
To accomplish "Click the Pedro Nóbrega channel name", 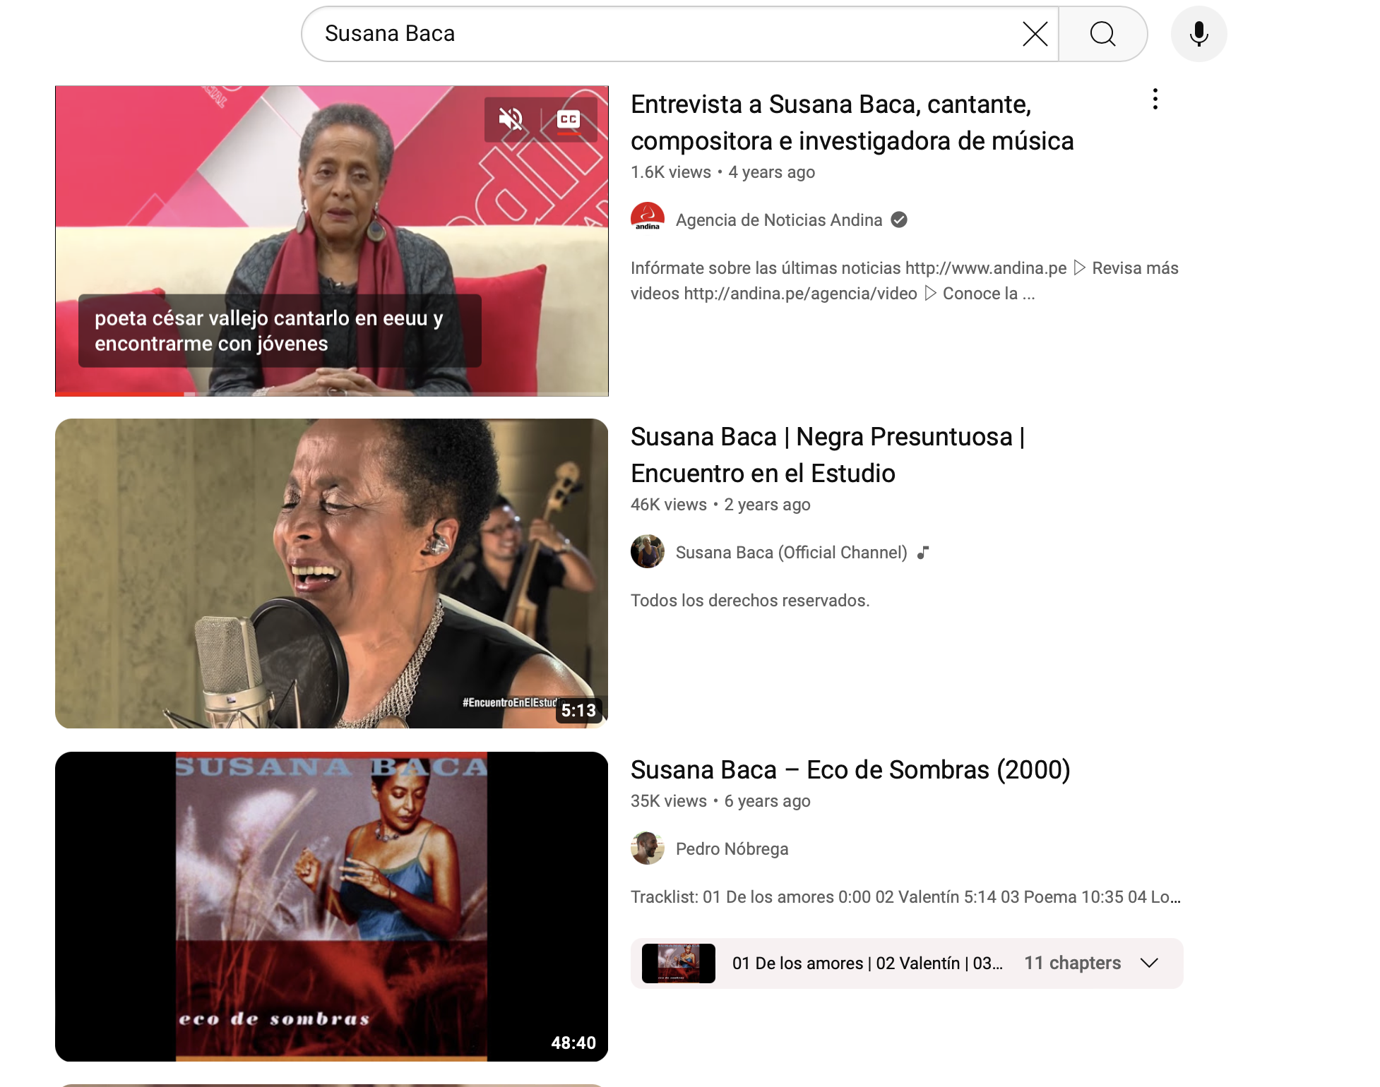I will point(732,848).
